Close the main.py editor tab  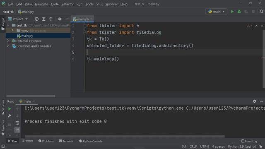(x=92, y=19)
